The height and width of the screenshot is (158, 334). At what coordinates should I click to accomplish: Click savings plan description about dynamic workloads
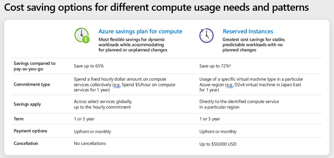(133, 45)
